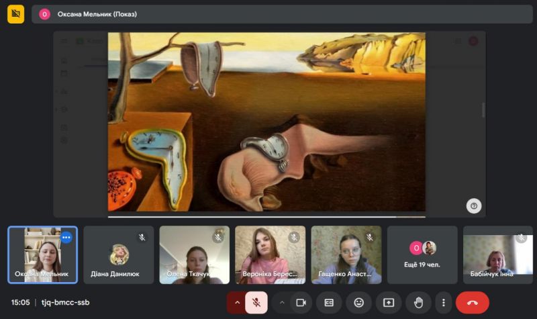Select Гащенко Анаст... video tile
The width and height of the screenshot is (537, 319).
pos(346,255)
